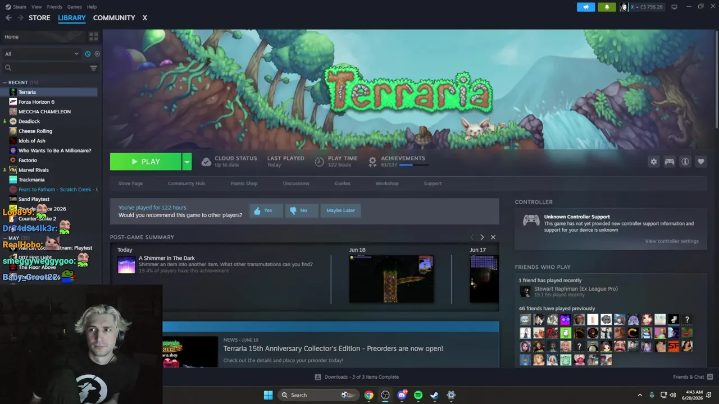
Task: Open Terraria Guides link
Action: pyautogui.click(x=343, y=183)
